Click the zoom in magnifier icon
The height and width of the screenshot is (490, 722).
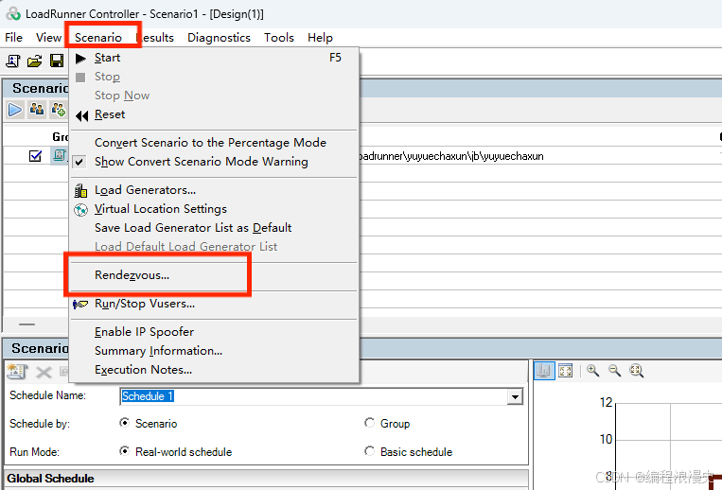click(x=593, y=371)
